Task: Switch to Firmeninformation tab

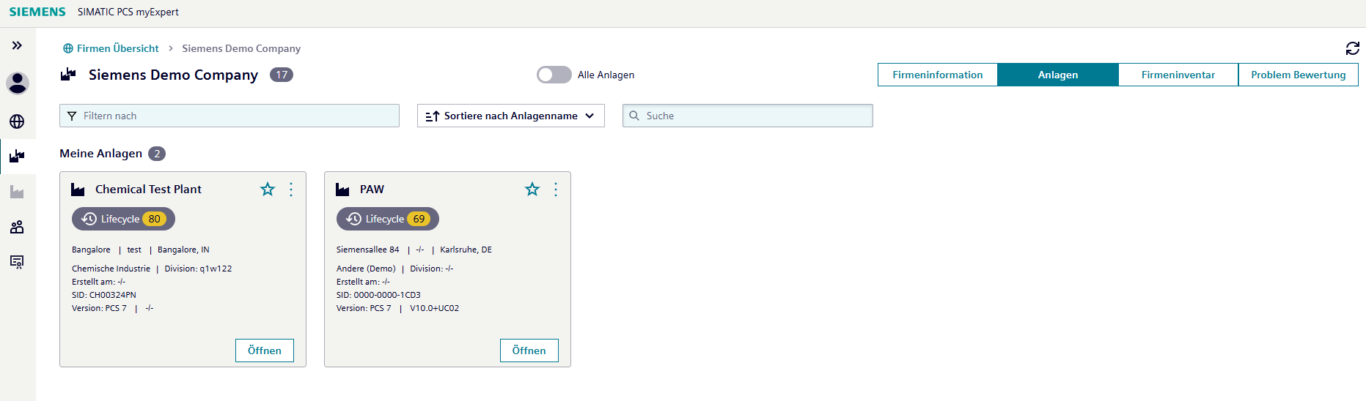Action: (937, 75)
